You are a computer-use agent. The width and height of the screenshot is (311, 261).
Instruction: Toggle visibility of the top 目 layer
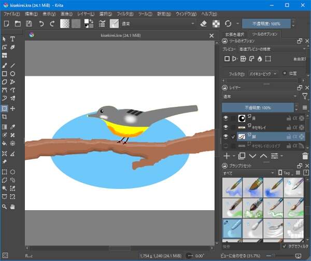pos(225,118)
